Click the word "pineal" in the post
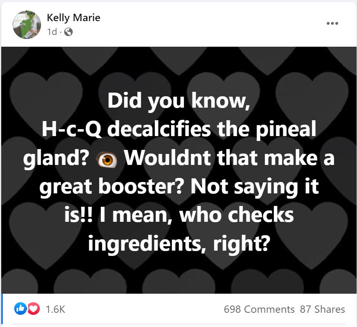 pos(288,130)
